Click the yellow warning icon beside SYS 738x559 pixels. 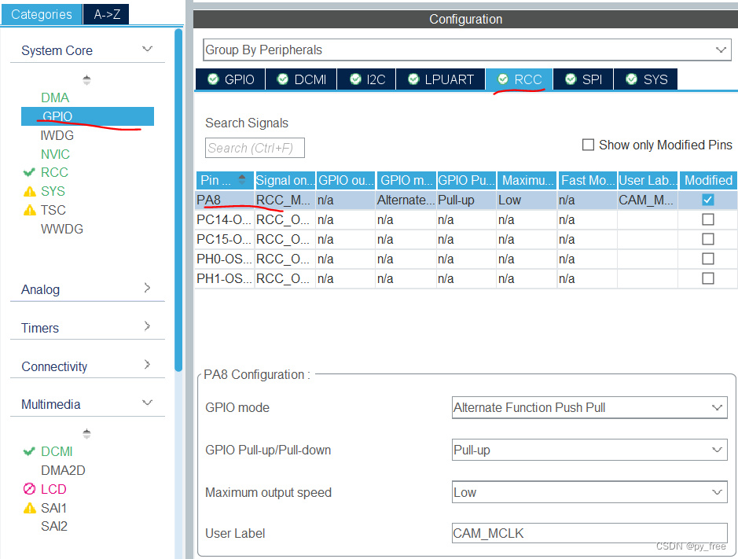(x=30, y=191)
